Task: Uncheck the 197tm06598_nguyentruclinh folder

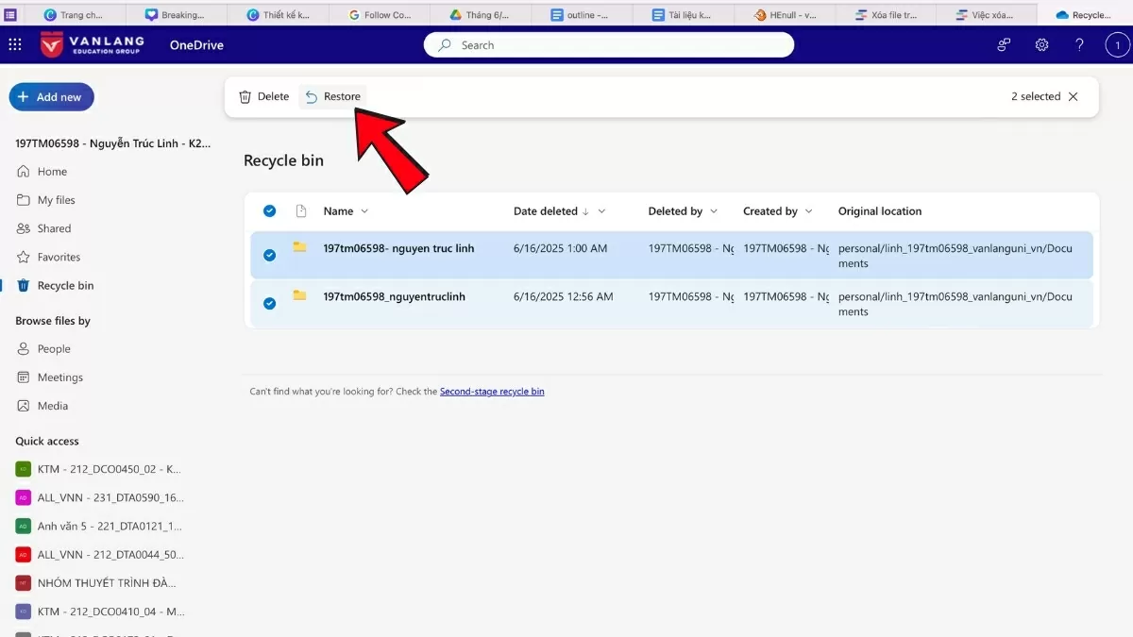Action: click(269, 303)
